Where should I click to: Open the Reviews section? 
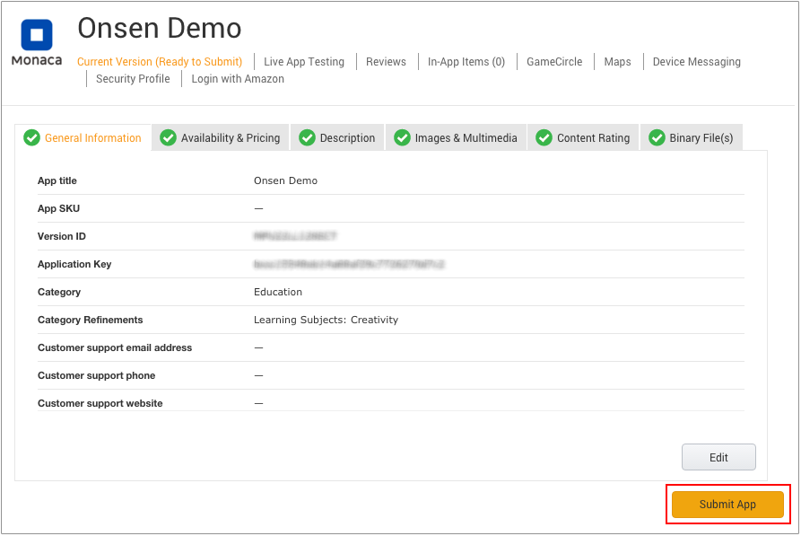386,62
